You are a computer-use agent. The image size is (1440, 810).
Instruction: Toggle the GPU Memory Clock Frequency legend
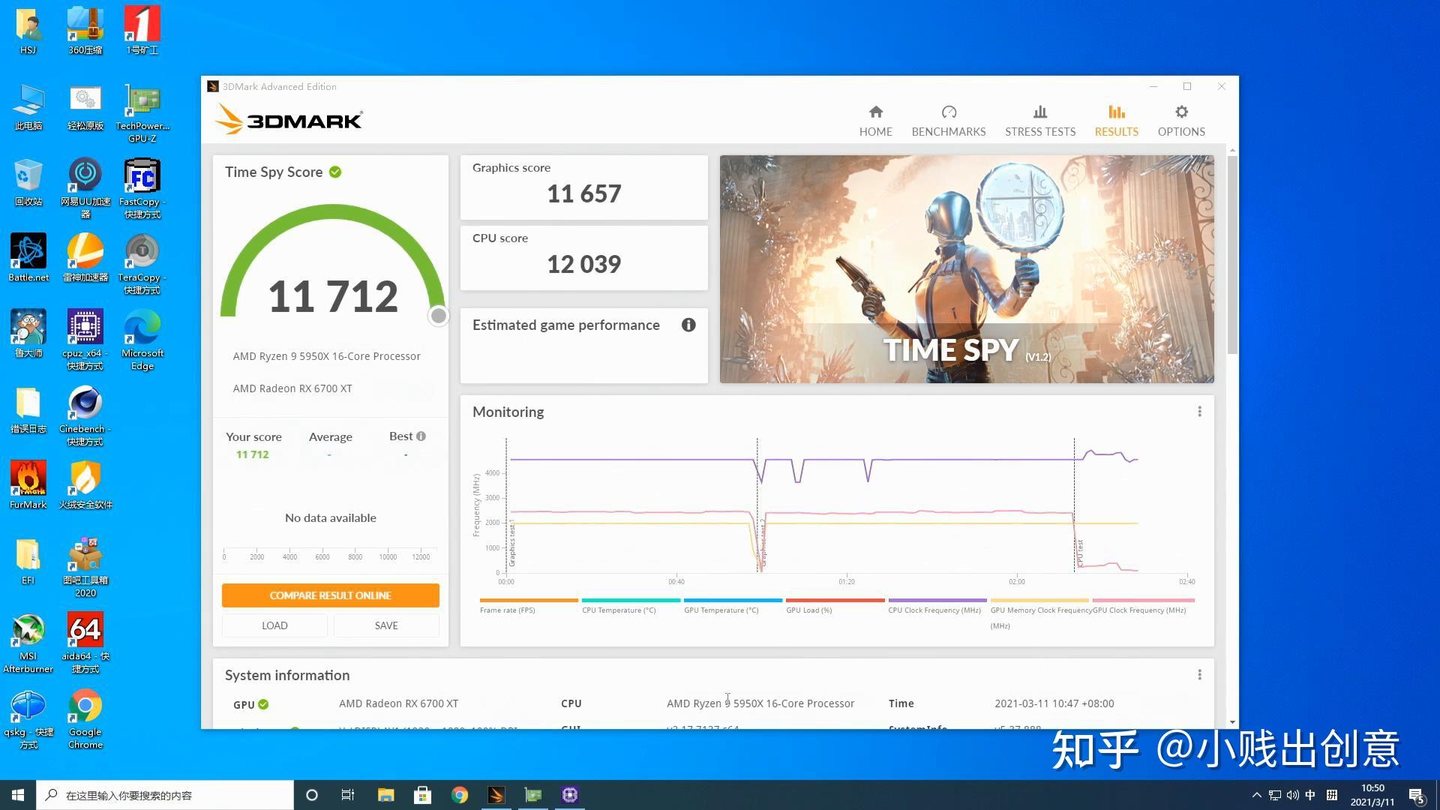[x=1039, y=613]
